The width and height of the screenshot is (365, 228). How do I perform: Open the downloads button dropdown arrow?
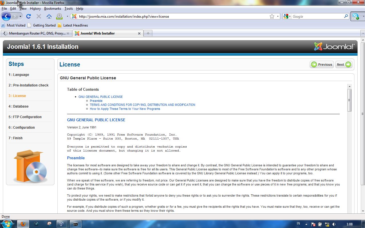point(67,17)
